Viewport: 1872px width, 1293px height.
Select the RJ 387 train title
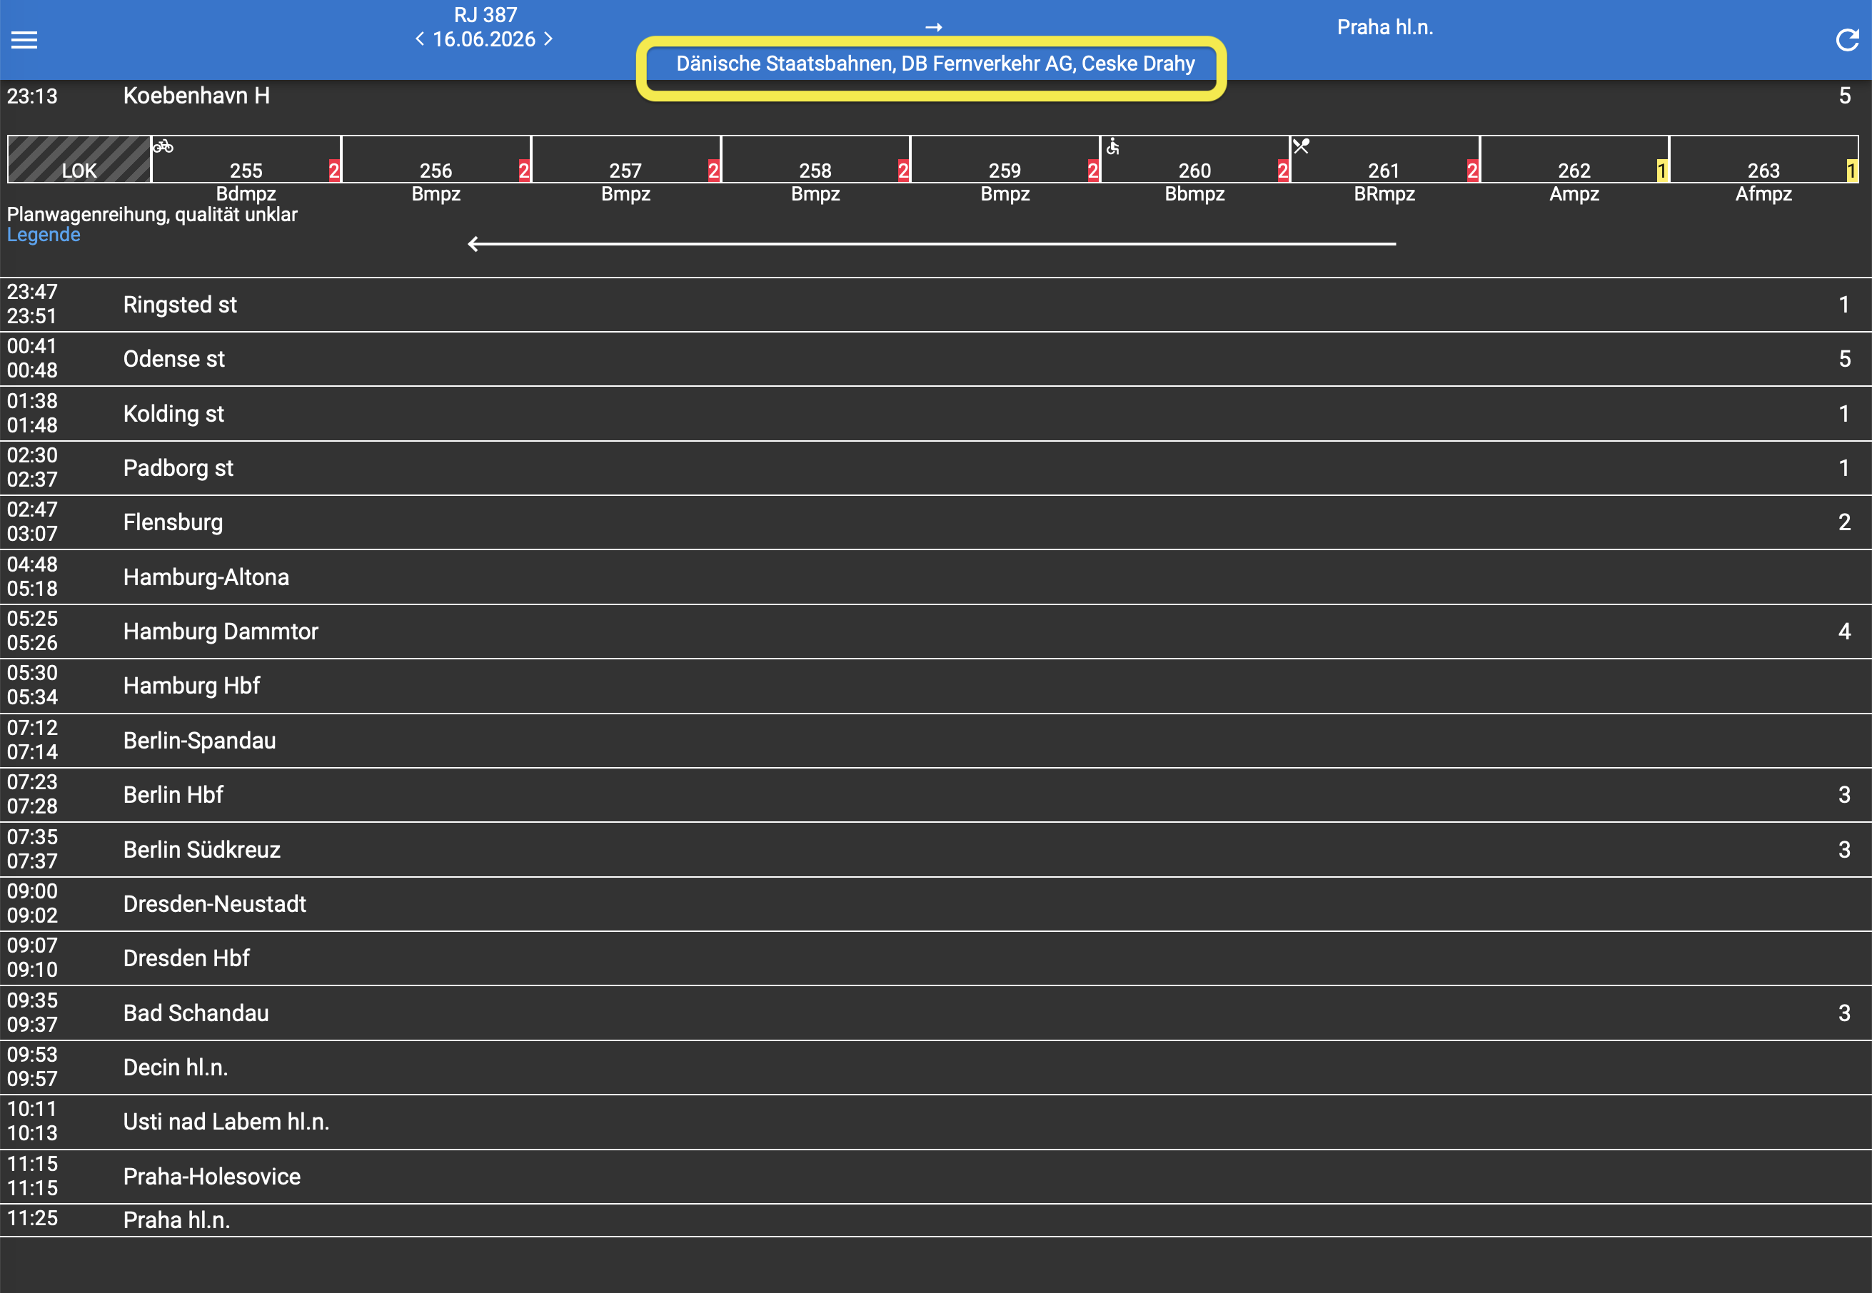click(485, 14)
